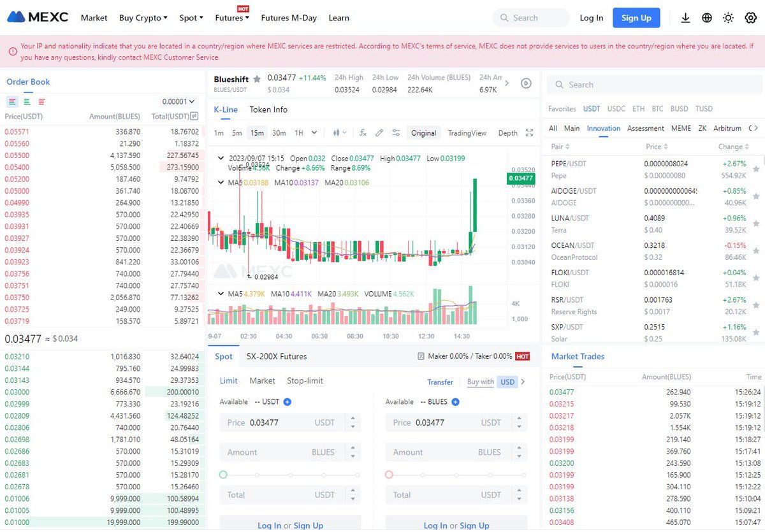Open chart settings sliders icon

click(x=396, y=133)
